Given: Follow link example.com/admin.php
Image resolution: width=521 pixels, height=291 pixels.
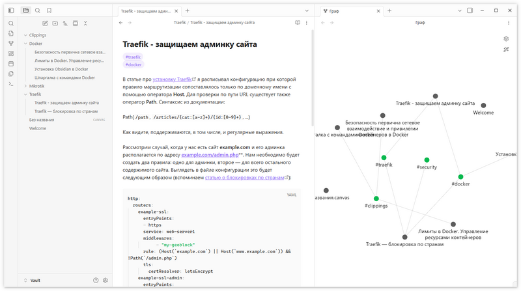Looking at the screenshot, I should point(210,155).
